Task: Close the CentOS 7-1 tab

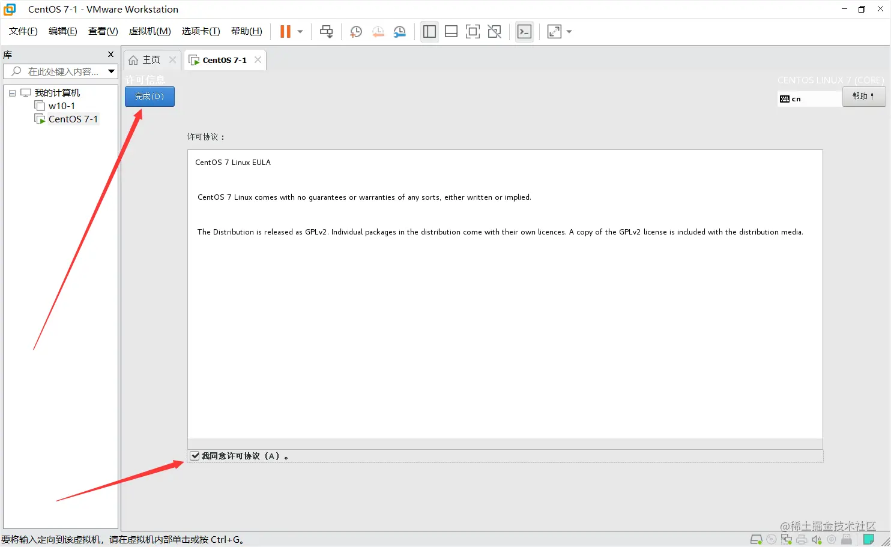Action: 258,60
